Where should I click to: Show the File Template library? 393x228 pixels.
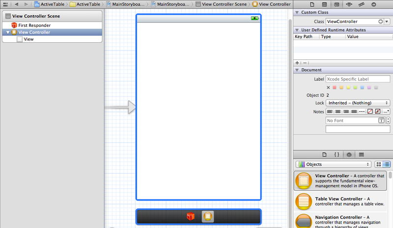[324, 154]
